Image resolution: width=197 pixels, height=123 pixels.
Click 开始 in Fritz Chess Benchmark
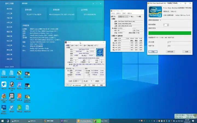[x=153, y=52]
